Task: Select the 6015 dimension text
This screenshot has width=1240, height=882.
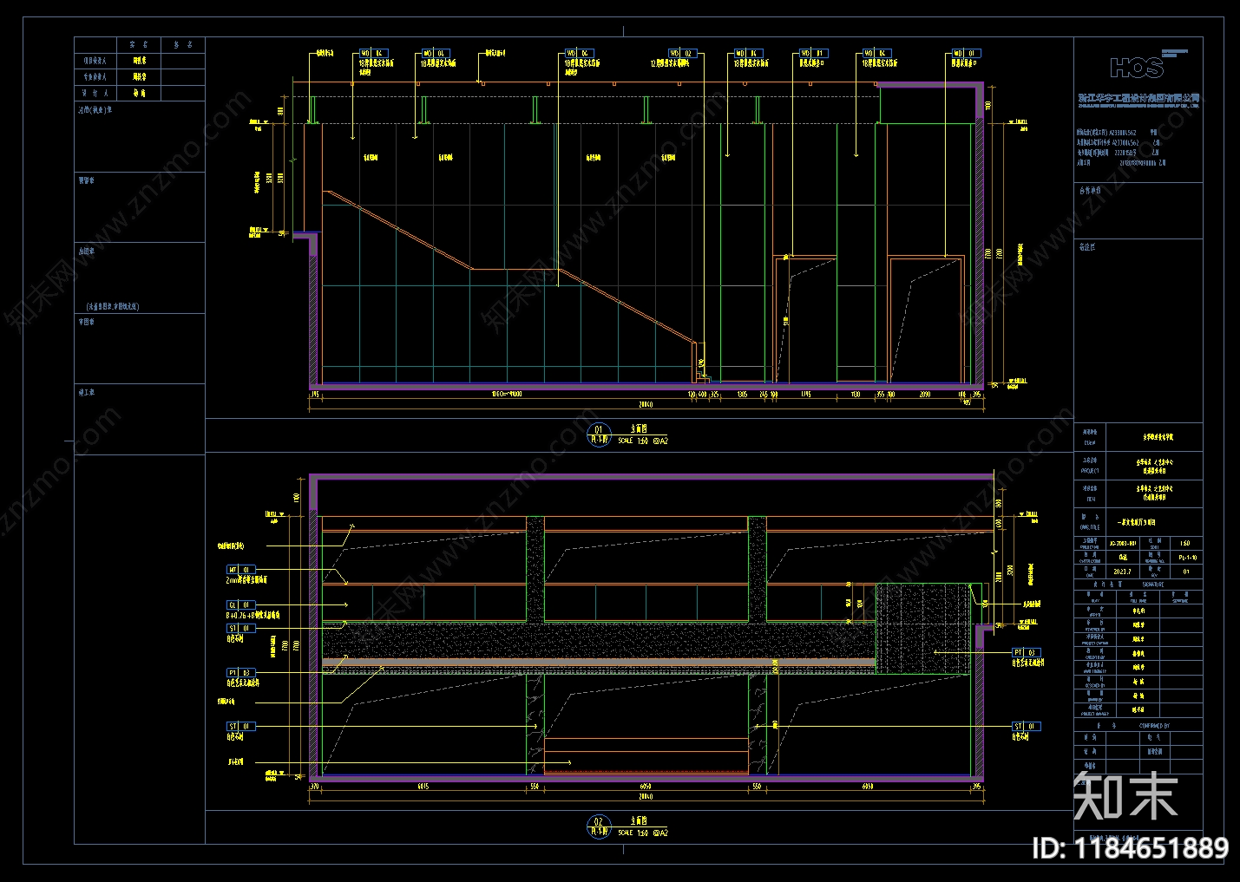Action: [x=423, y=787]
